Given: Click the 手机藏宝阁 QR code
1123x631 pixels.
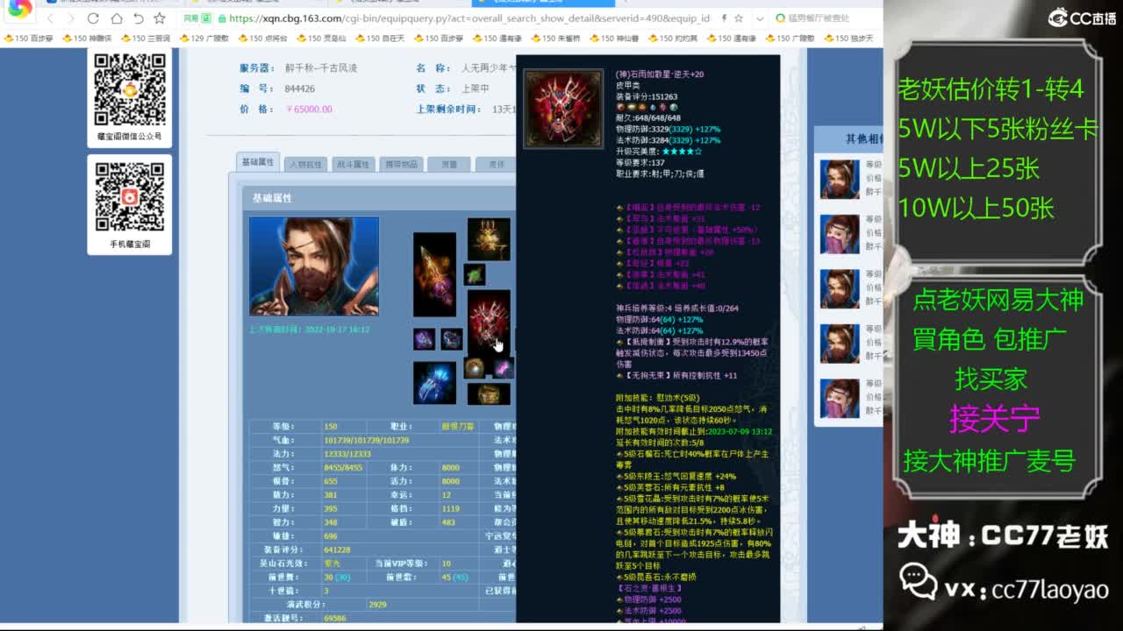Looking at the screenshot, I should click(130, 196).
